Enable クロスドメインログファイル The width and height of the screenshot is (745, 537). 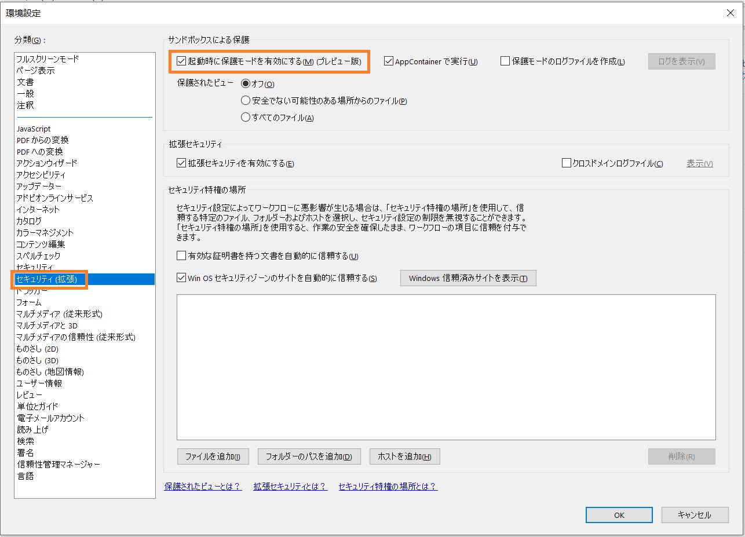click(566, 163)
